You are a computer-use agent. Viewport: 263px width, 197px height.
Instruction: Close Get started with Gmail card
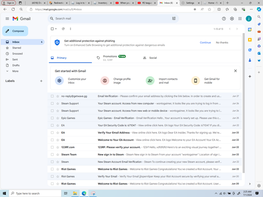pyautogui.click(x=236, y=71)
